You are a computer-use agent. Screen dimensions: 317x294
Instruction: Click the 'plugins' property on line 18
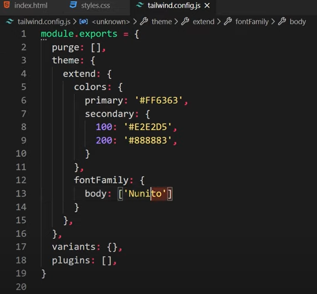[x=71, y=260]
